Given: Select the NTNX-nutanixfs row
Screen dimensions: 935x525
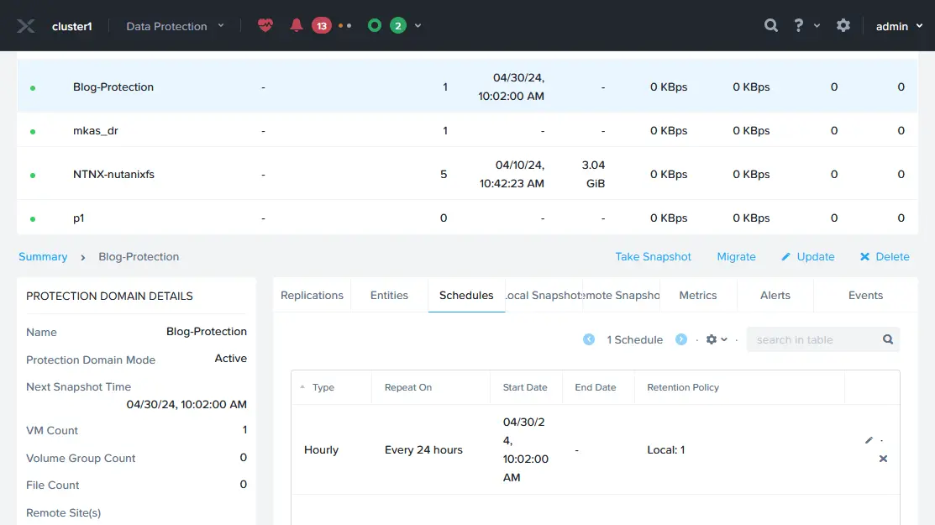Looking at the screenshot, I should (x=467, y=174).
